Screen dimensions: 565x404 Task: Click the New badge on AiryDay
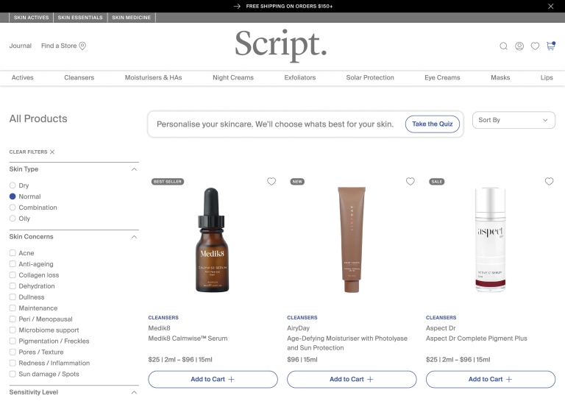point(297,182)
